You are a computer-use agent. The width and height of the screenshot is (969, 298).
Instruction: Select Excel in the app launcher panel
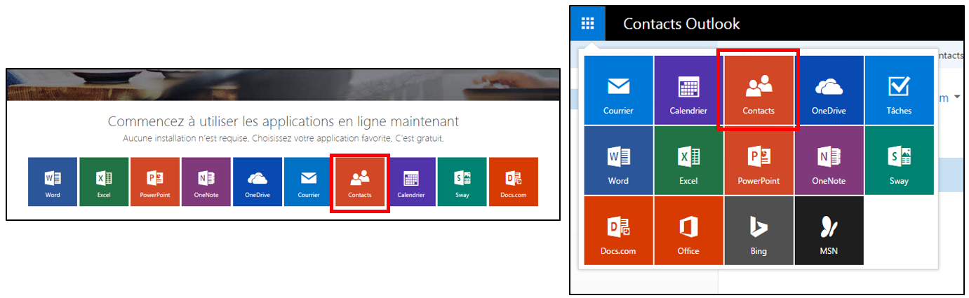tap(689, 161)
